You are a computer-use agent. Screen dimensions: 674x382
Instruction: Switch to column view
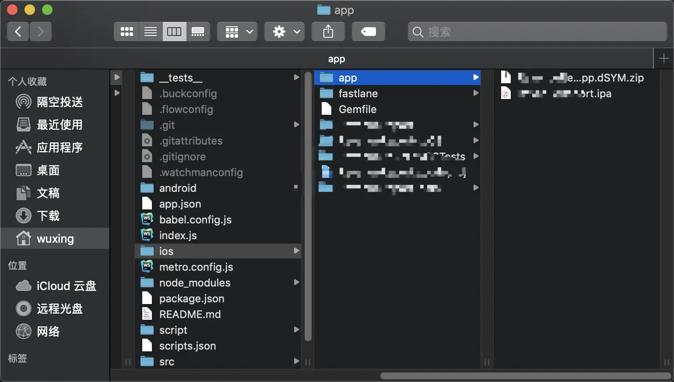tap(174, 32)
